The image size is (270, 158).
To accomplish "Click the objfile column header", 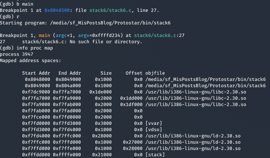I will tap(155, 73).
